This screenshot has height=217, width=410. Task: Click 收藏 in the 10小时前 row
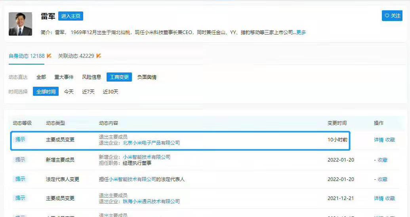coord(390,140)
